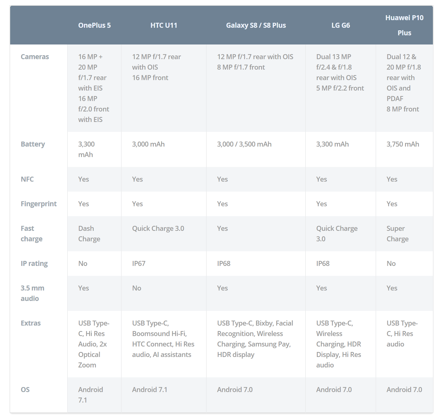This screenshot has height=419, width=441.
Task: Click the OnePlus 5 column header
Action: coord(94,25)
